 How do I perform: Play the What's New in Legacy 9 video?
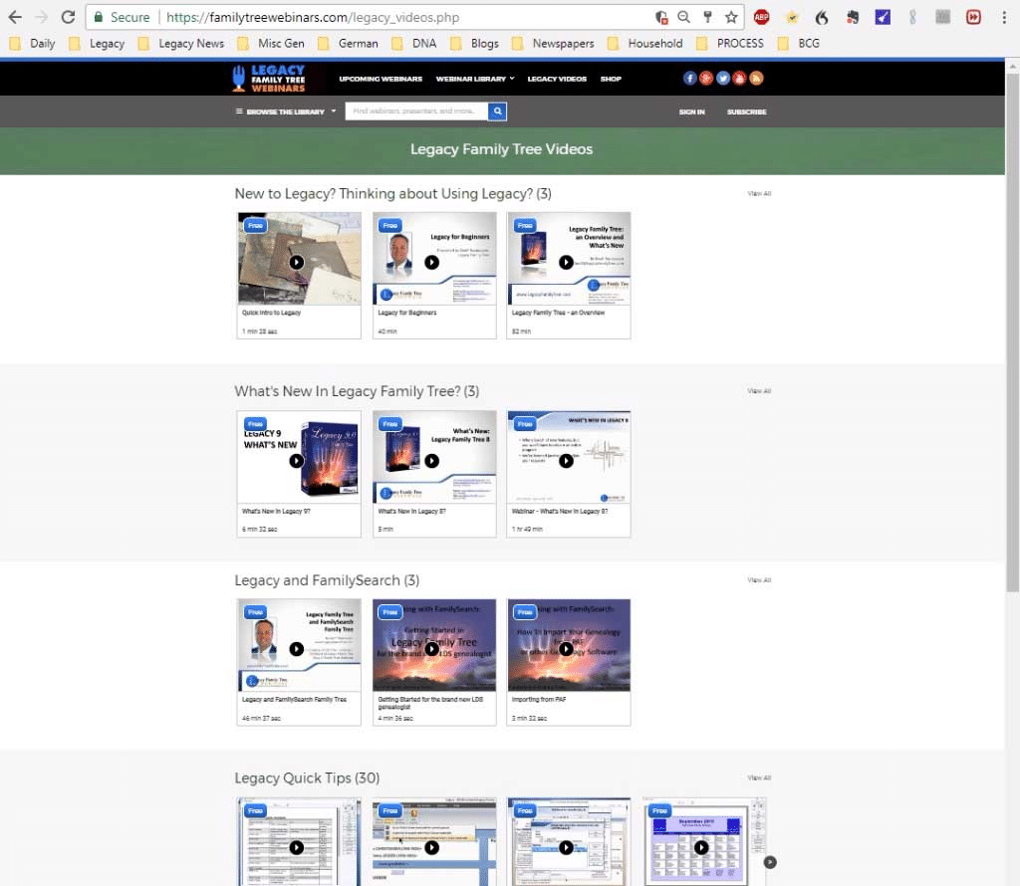[x=297, y=460]
